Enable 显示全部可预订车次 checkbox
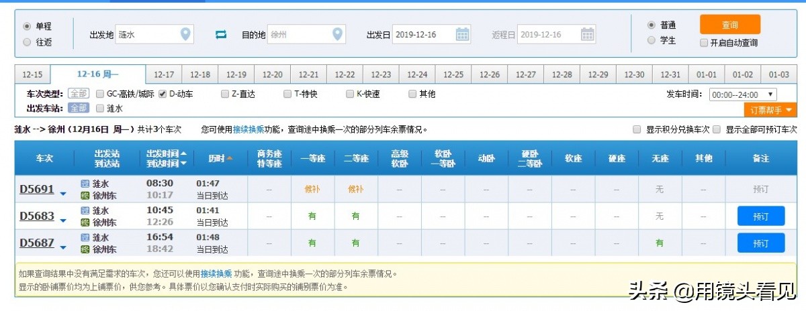Viewport: 806px width, 311px height. point(717,129)
